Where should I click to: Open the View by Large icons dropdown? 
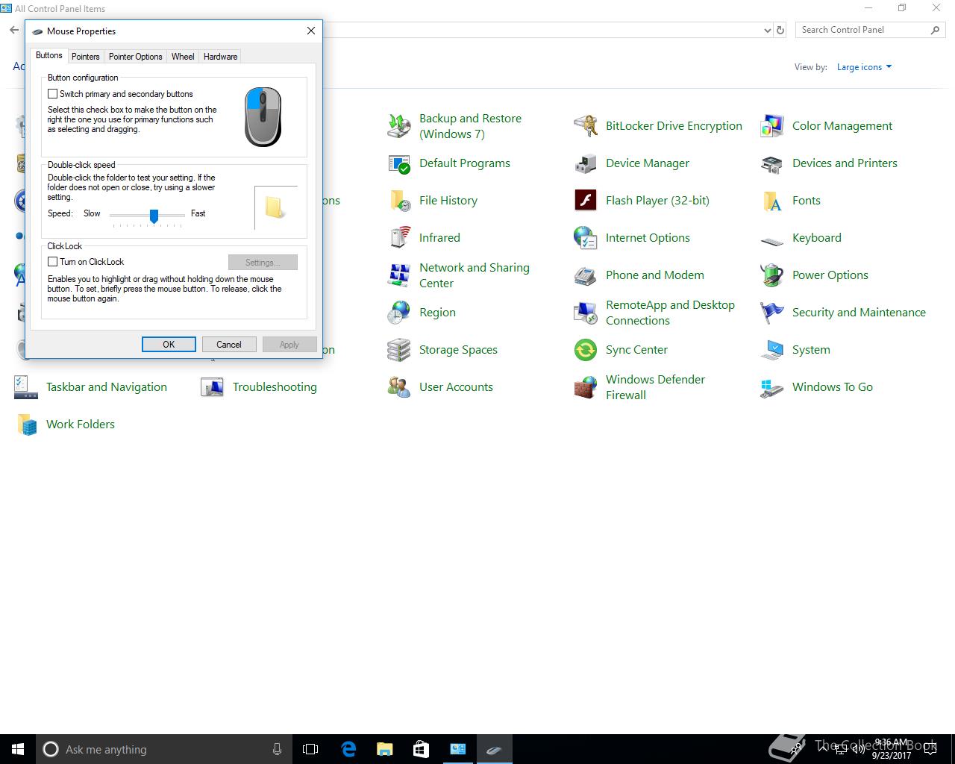coord(864,67)
